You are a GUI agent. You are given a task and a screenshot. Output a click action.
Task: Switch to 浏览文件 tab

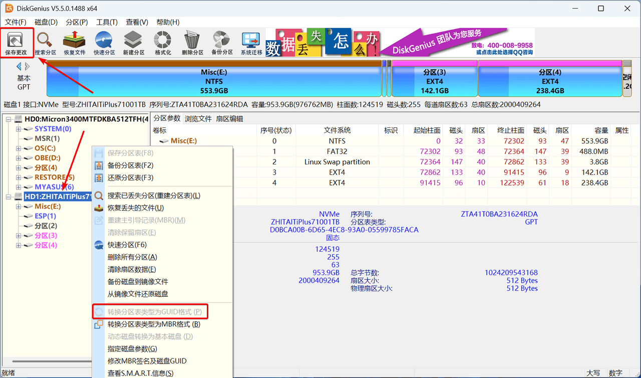click(198, 119)
